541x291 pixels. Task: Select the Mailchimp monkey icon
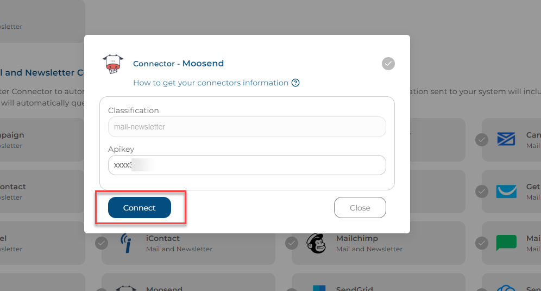click(x=316, y=243)
